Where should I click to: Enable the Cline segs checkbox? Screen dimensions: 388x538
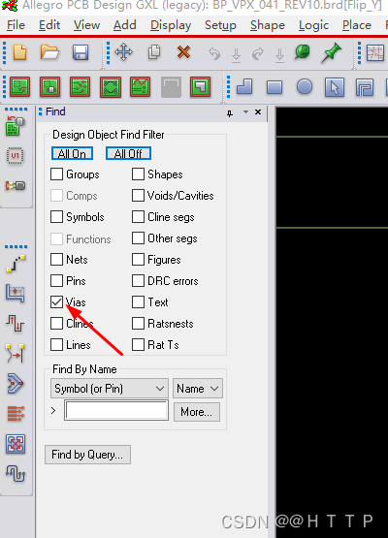pos(138,217)
